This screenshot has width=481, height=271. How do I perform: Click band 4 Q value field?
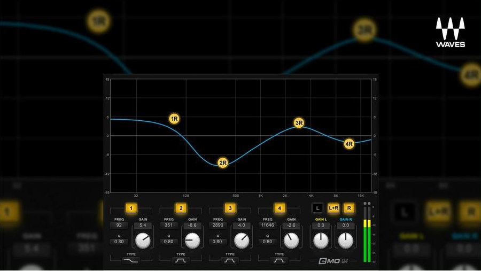[267, 242]
